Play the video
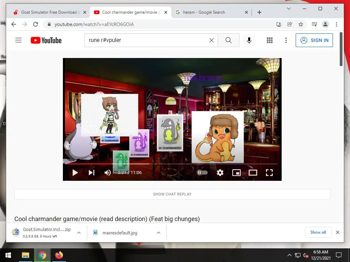The image size is (350, 262). pos(75,172)
